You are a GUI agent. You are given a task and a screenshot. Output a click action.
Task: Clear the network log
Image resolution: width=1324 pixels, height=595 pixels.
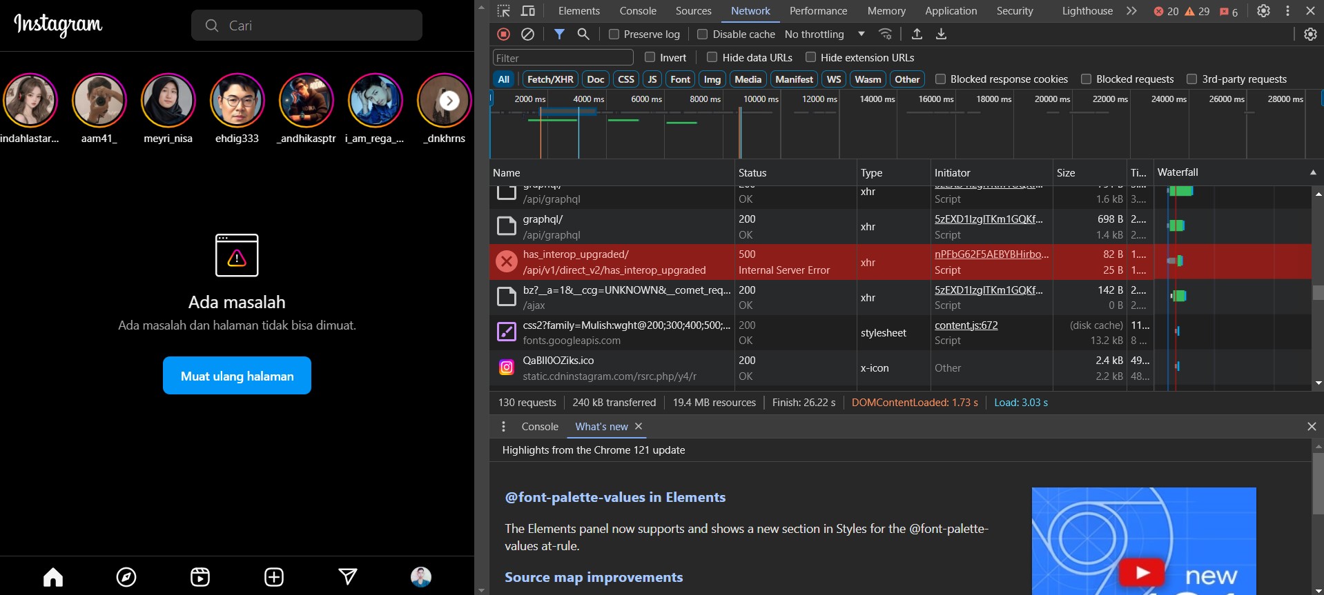pos(527,34)
